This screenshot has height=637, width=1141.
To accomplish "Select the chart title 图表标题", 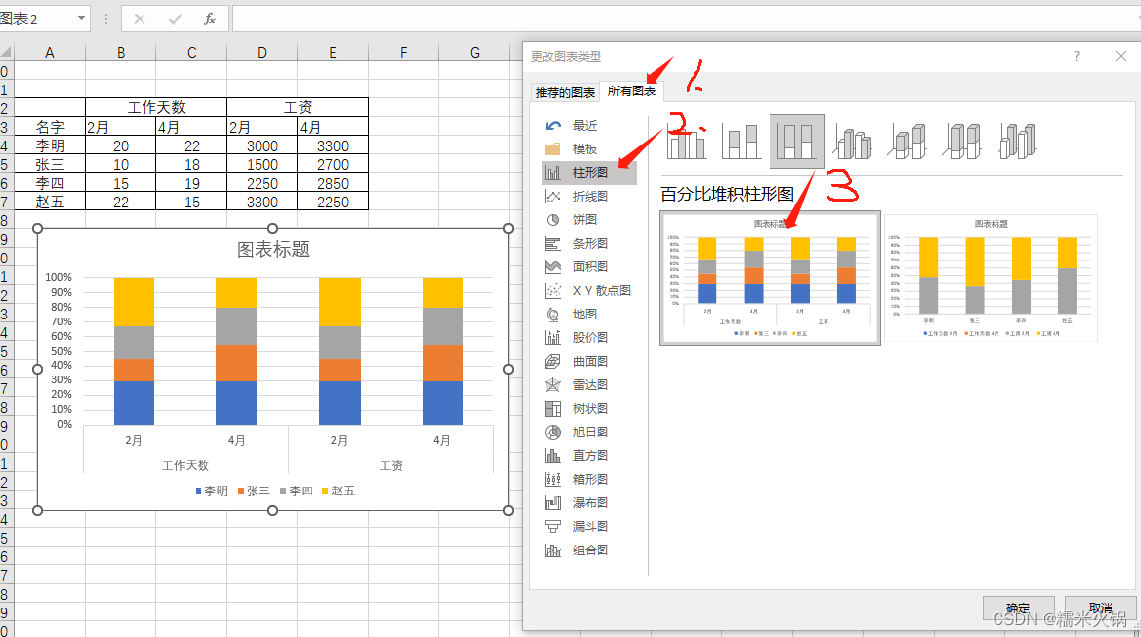I will (x=273, y=249).
